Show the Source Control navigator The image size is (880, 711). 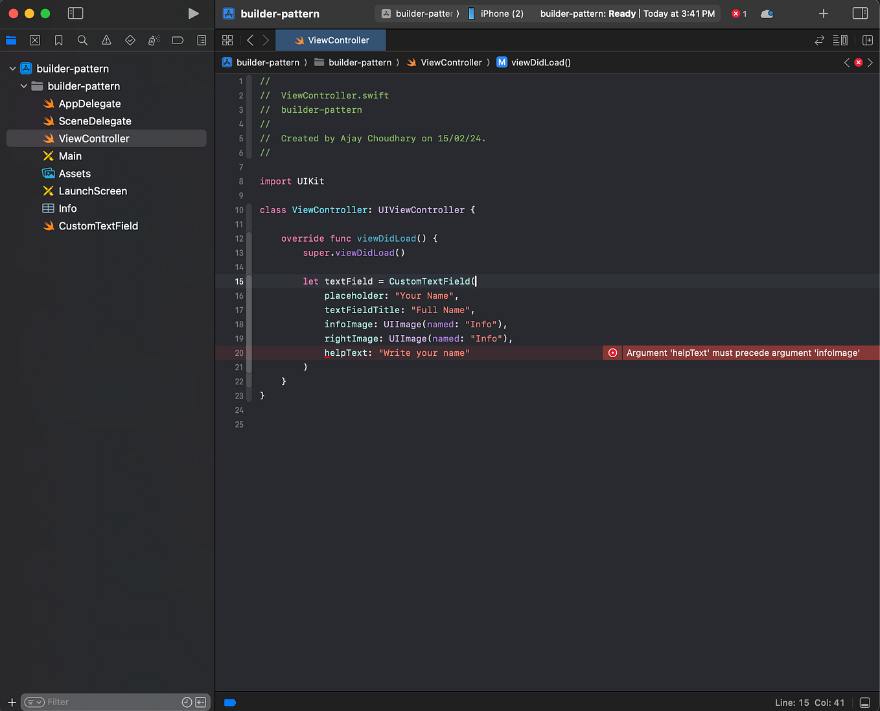pyautogui.click(x=35, y=40)
